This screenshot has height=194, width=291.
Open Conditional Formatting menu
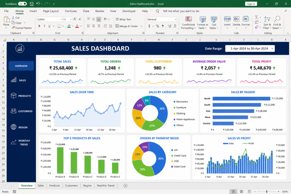188,23
